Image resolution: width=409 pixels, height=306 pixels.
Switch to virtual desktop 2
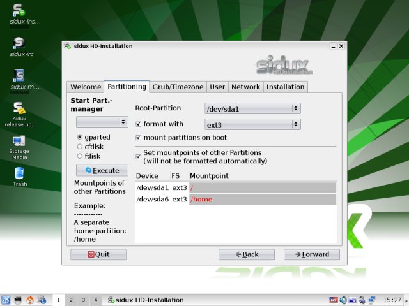71,300
